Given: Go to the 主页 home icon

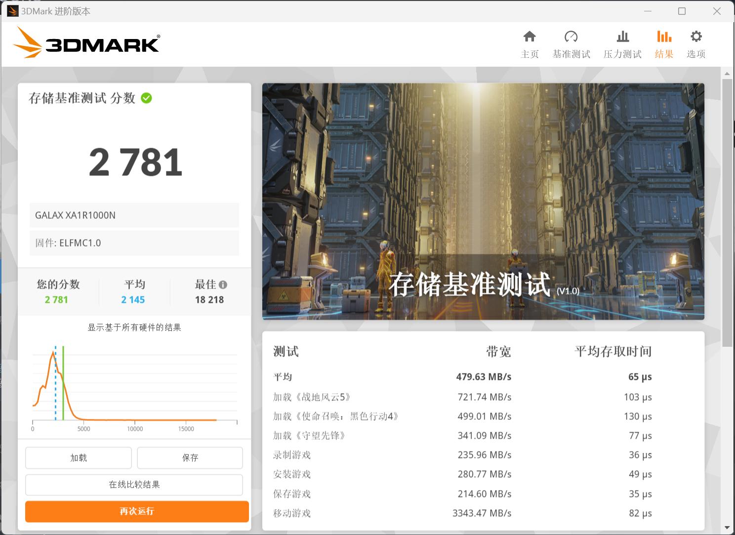Looking at the screenshot, I should (x=530, y=37).
